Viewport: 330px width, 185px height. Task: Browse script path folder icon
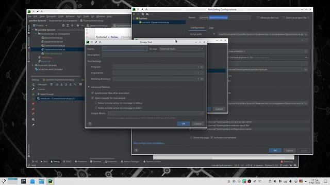(x=306, y=34)
